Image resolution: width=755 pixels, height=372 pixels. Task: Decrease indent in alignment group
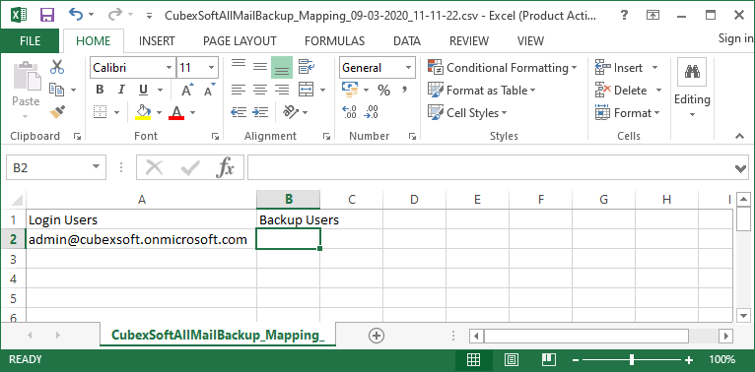coord(239,112)
